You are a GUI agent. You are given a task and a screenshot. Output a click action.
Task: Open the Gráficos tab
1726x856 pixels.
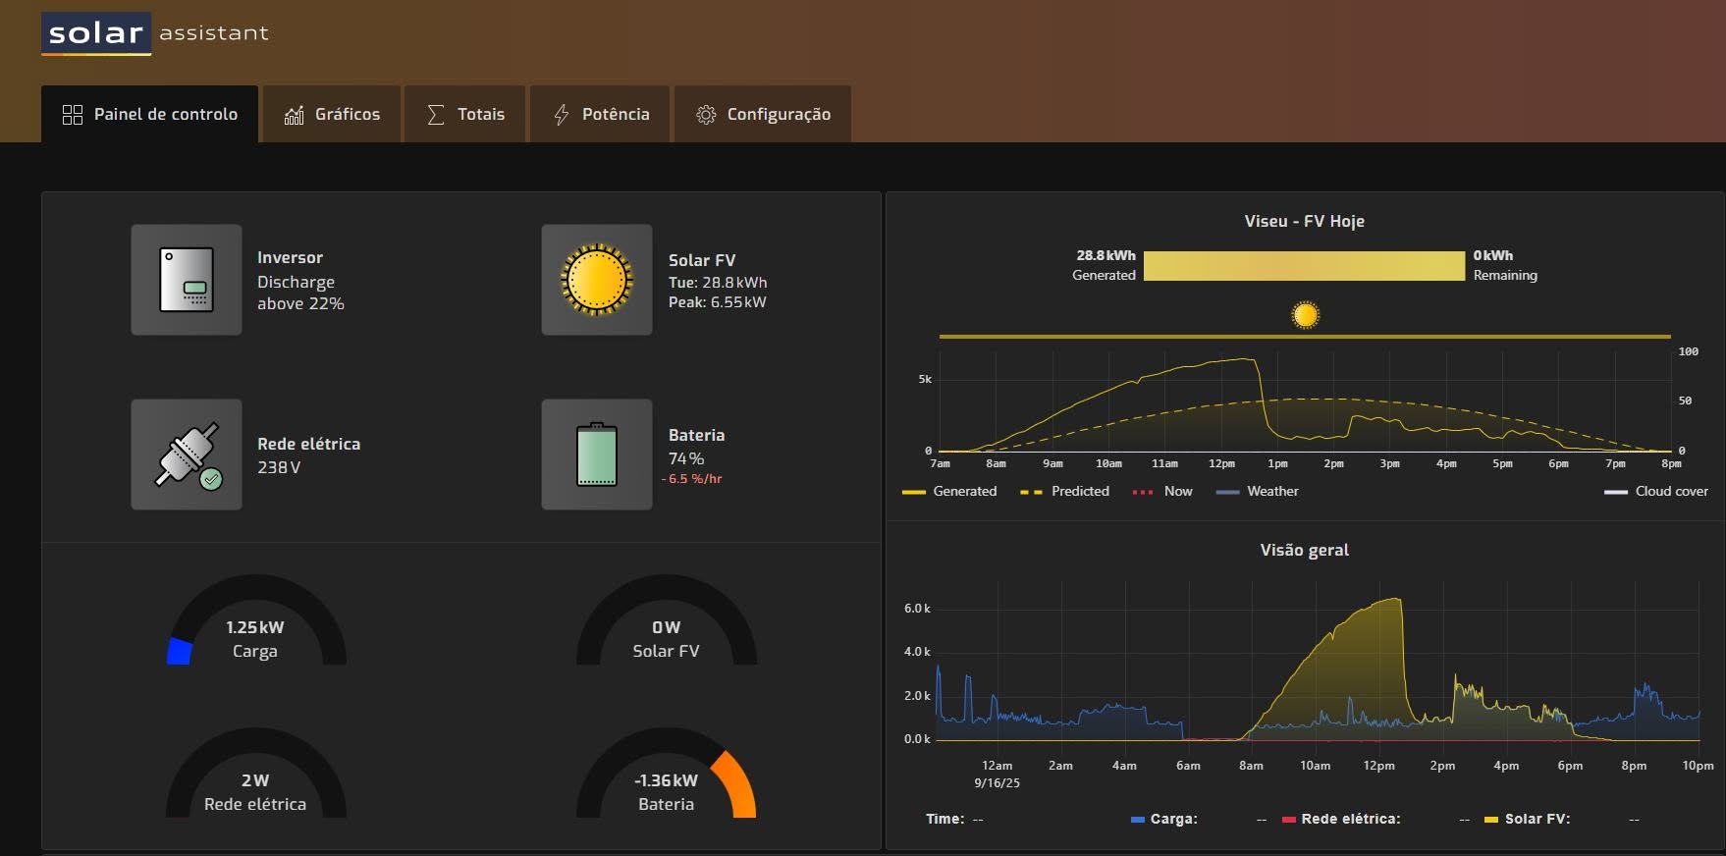[332, 114]
